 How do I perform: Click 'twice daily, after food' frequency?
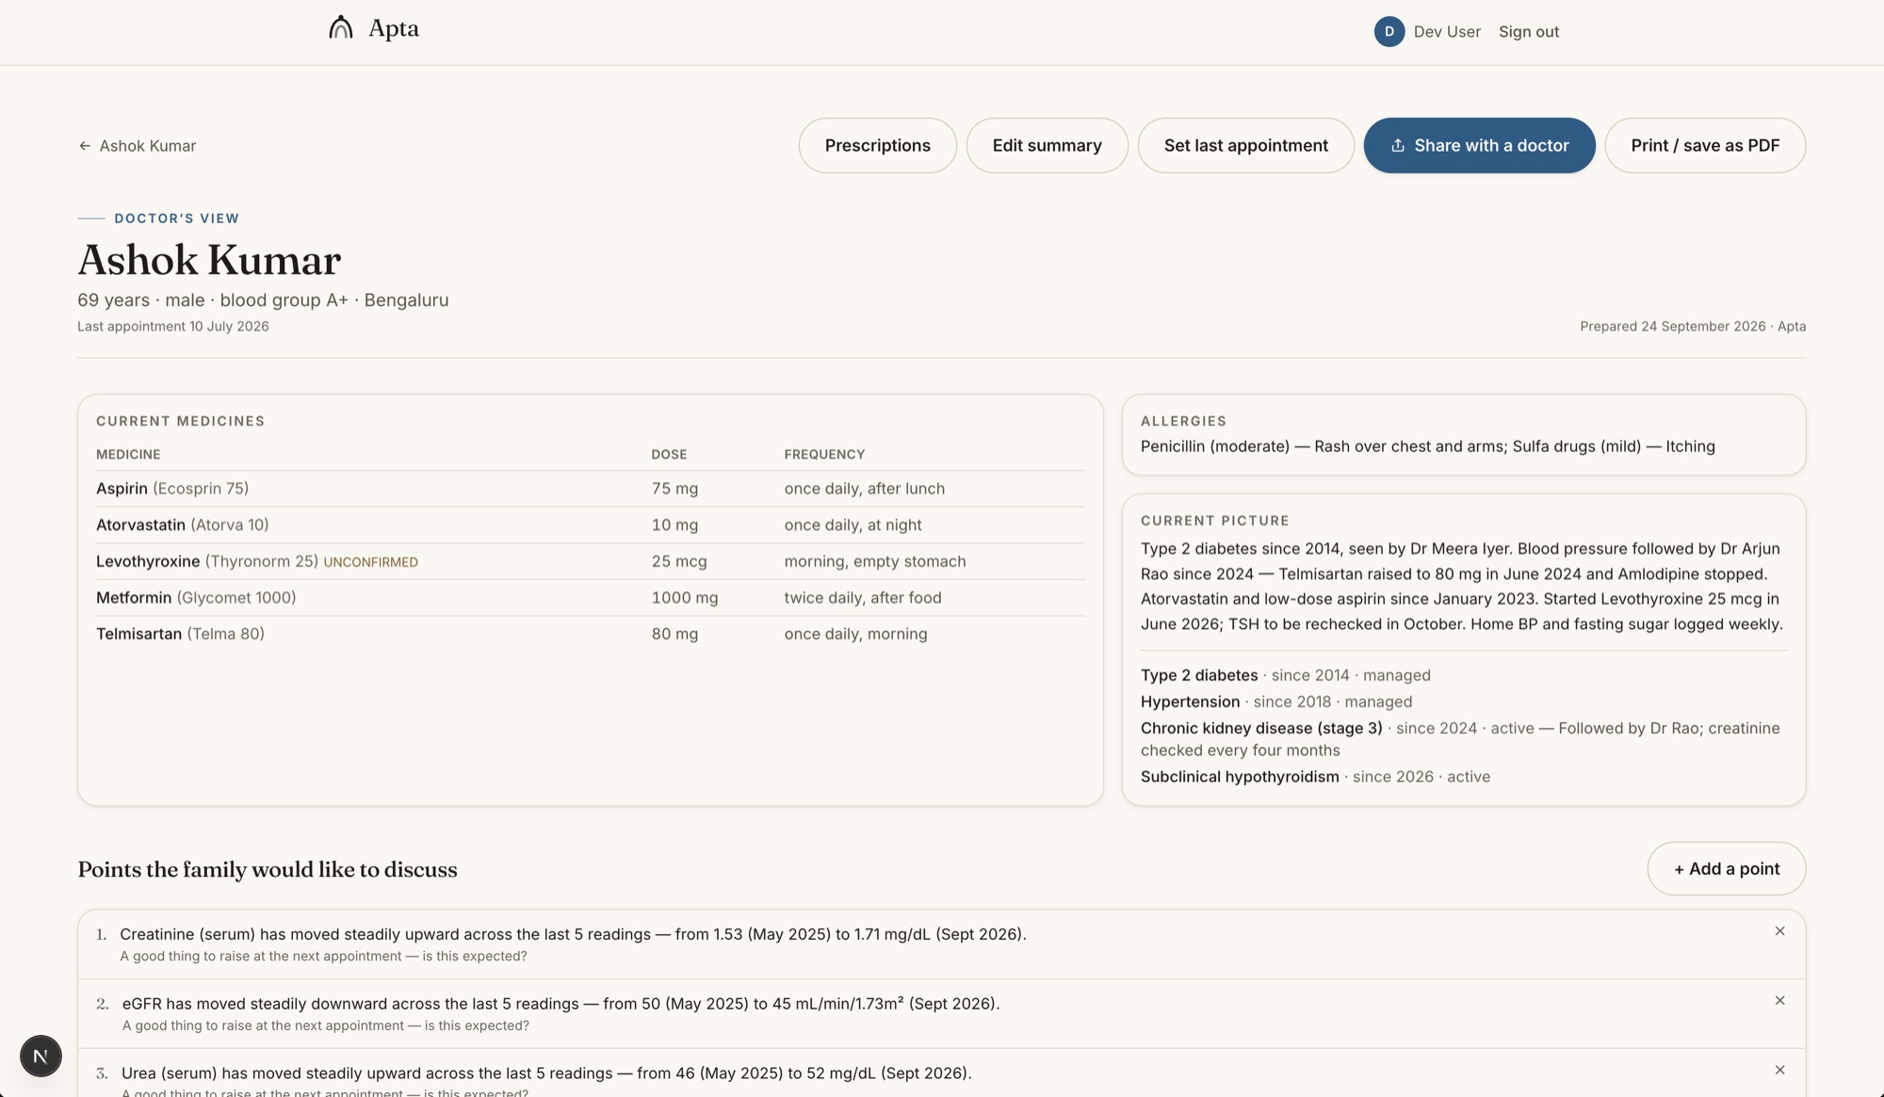863,598
